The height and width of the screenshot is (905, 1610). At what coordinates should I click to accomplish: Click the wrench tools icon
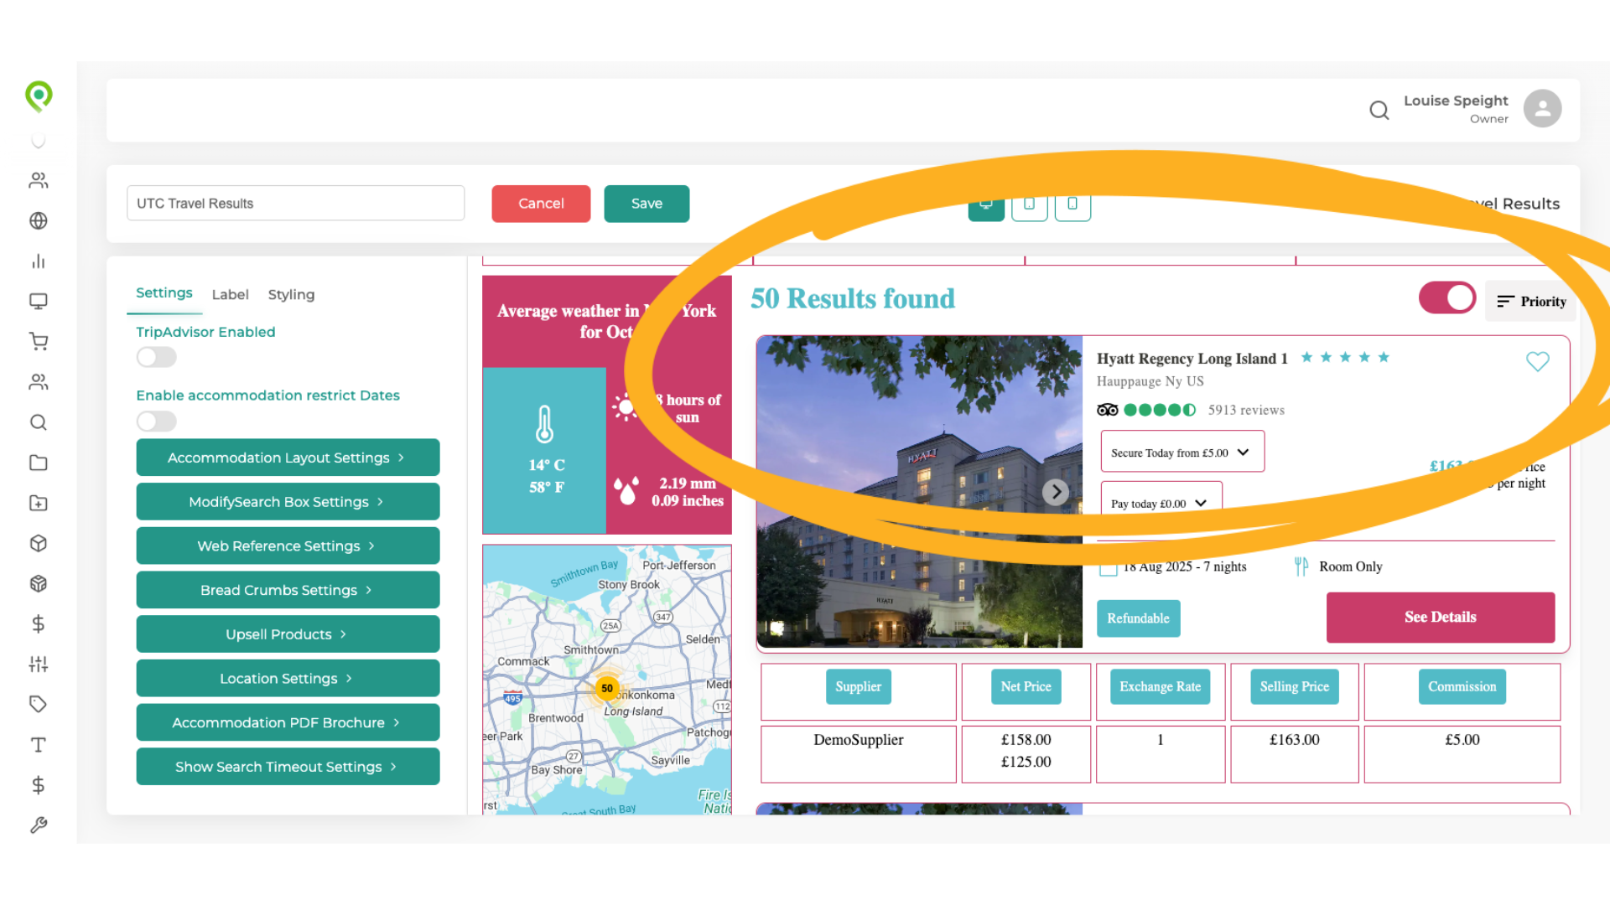click(39, 825)
